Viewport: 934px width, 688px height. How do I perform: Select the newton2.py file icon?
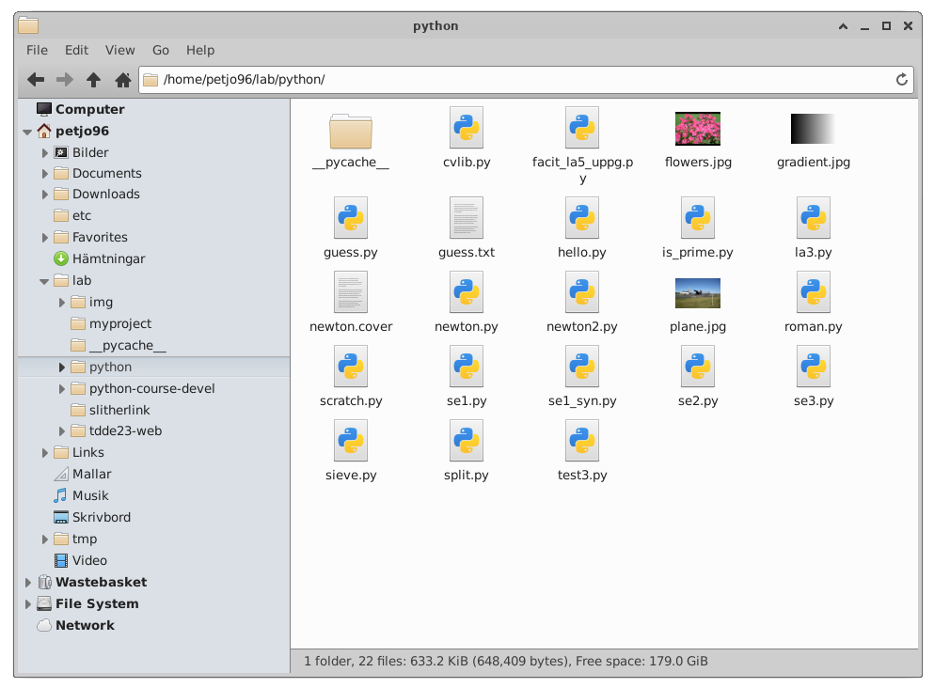582,291
